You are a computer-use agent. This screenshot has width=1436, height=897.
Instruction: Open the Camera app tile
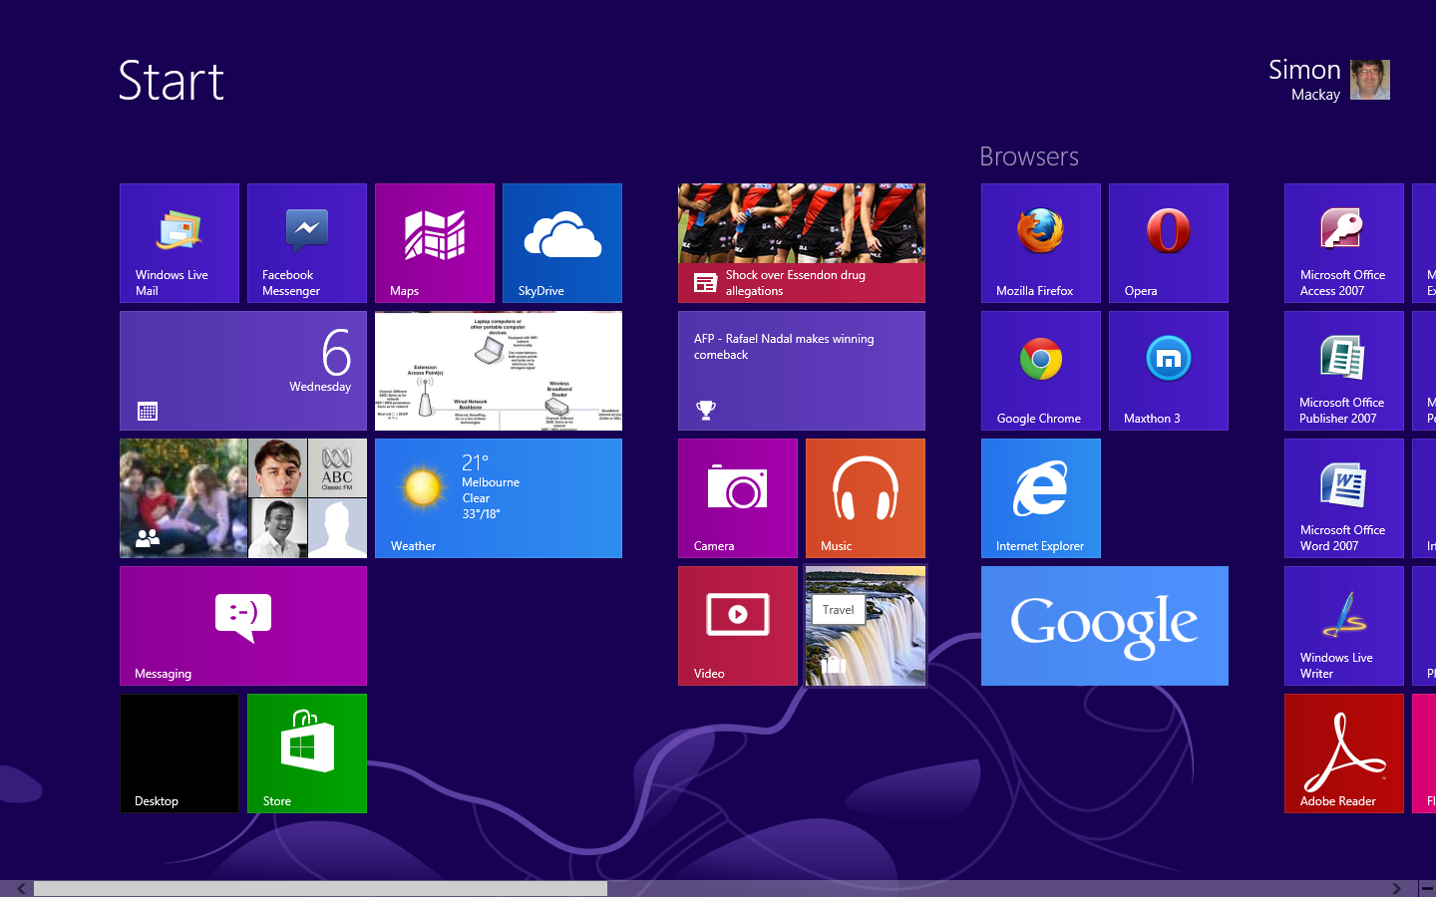pos(737,497)
